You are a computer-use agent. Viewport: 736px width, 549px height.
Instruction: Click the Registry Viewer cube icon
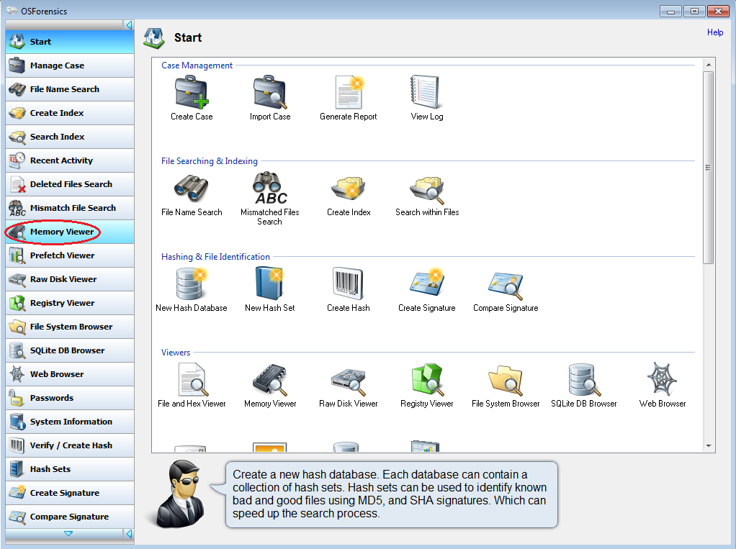click(x=426, y=379)
